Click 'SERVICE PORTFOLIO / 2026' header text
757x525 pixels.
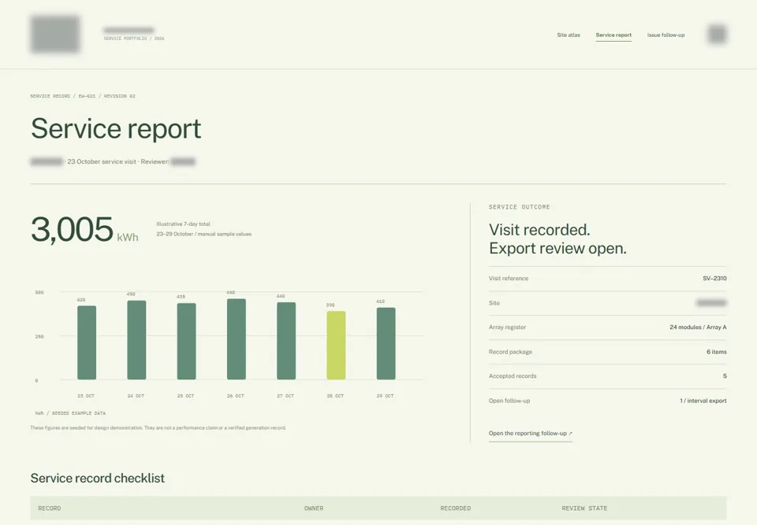(134, 39)
